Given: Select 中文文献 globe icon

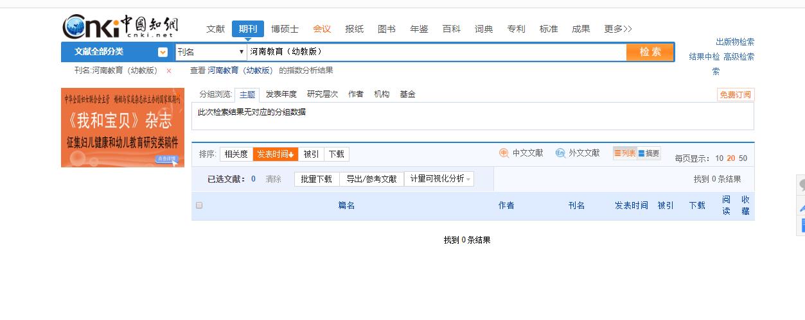Looking at the screenshot, I should [504, 153].
